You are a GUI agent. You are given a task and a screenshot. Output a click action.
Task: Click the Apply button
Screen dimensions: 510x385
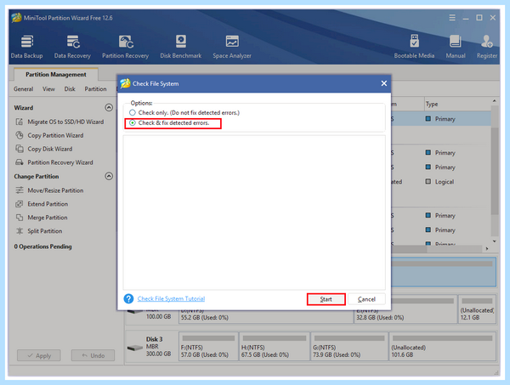click(x=39, y=355)
